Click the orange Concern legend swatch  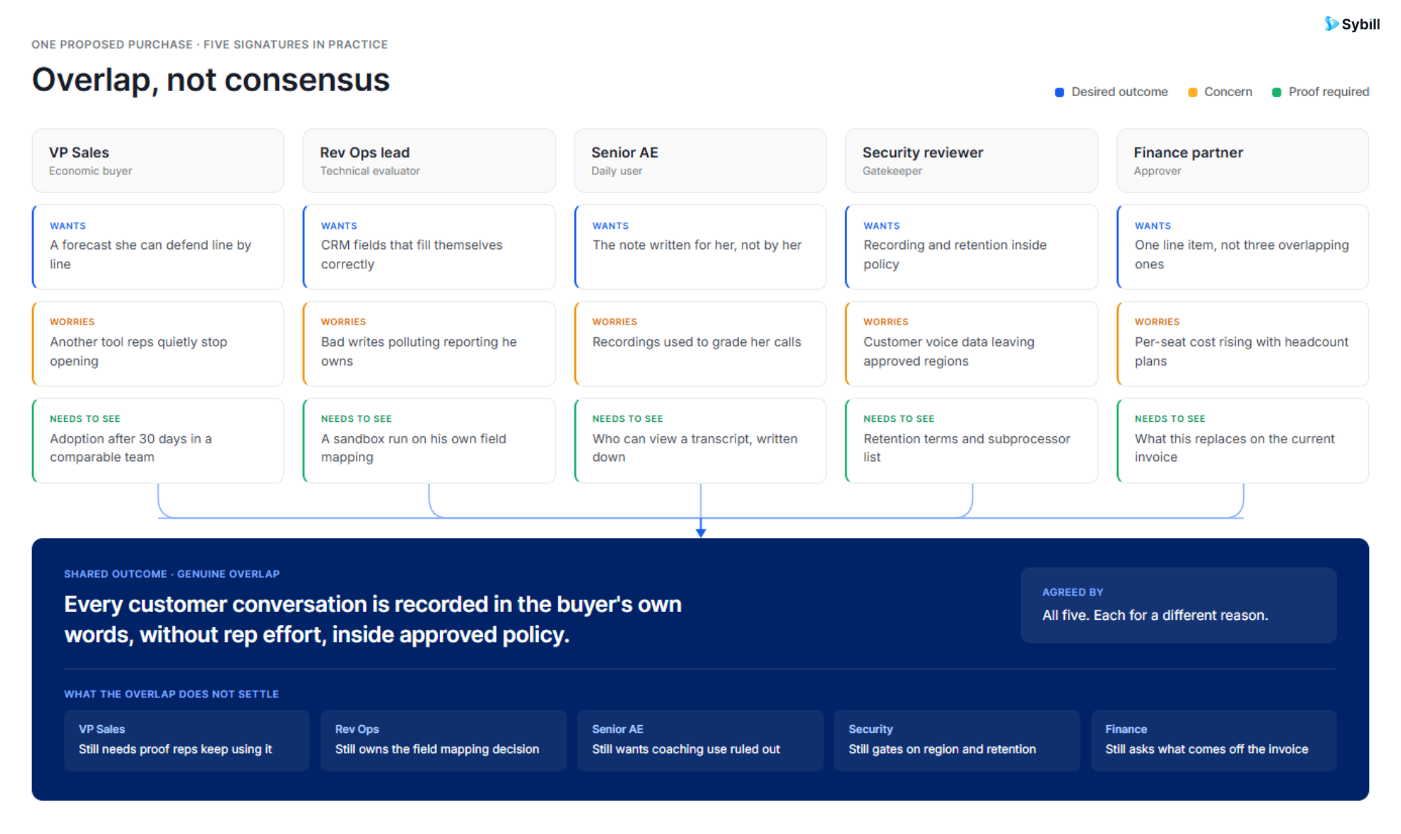(1192, 93)
